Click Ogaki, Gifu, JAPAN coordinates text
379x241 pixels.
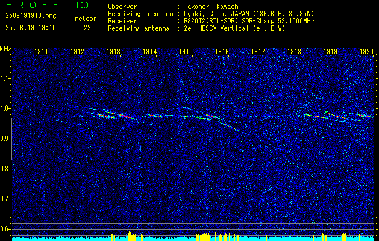(x=248, y=14)
